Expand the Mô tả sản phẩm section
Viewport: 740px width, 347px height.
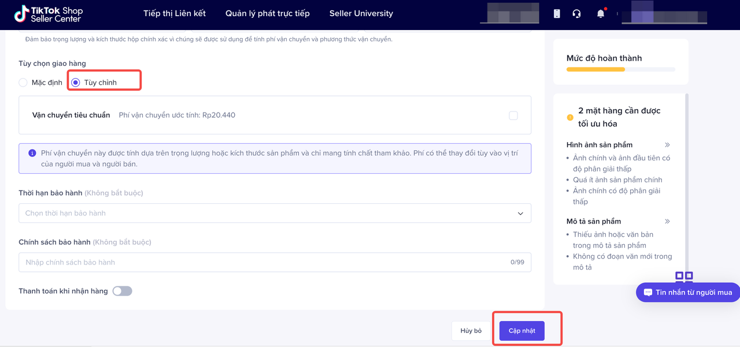(667, 221)
